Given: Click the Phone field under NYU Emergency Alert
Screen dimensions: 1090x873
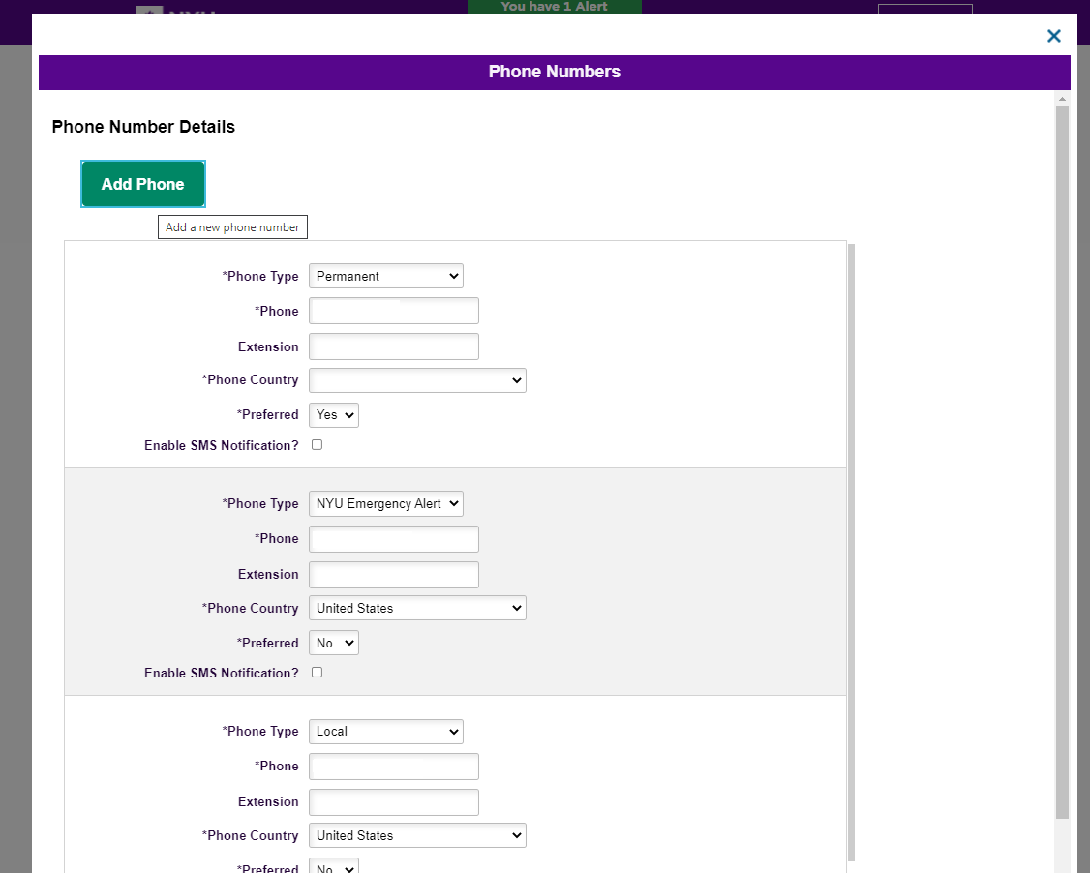Looking at the screenshot, I should click(x=393, y=538).
